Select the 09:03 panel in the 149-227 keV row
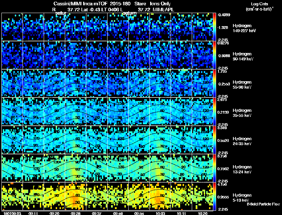Image resolution: width=282 pixels, height=215 pixels. (12, 27)
